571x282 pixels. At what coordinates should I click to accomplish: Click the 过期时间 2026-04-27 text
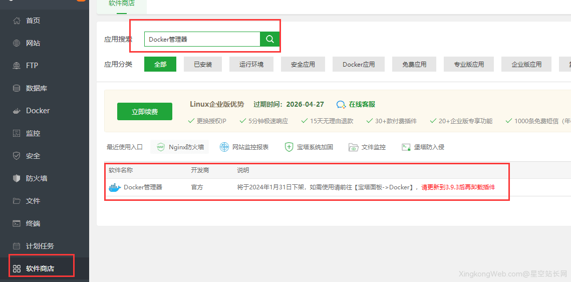pyautogui.click(x=289, y=104)
